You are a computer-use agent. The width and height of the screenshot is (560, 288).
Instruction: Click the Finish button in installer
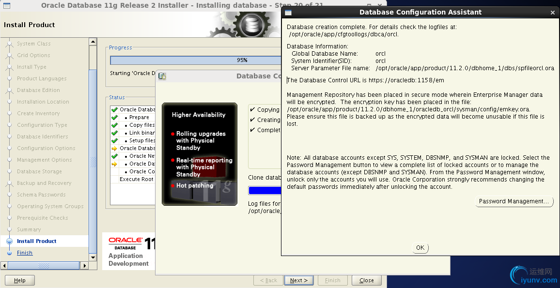332,281
